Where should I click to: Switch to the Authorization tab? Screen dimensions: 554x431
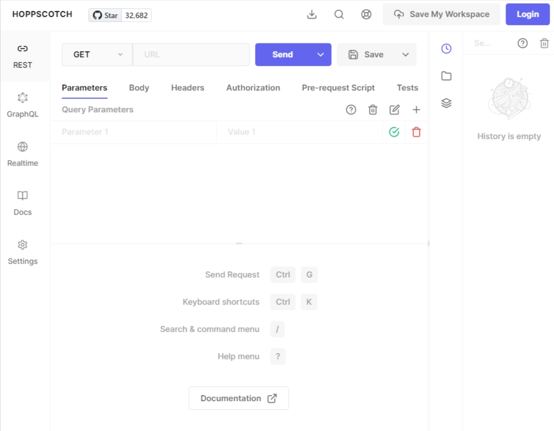253,88
